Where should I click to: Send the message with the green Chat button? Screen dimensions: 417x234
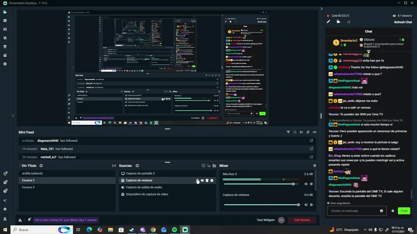coord(404,211)
